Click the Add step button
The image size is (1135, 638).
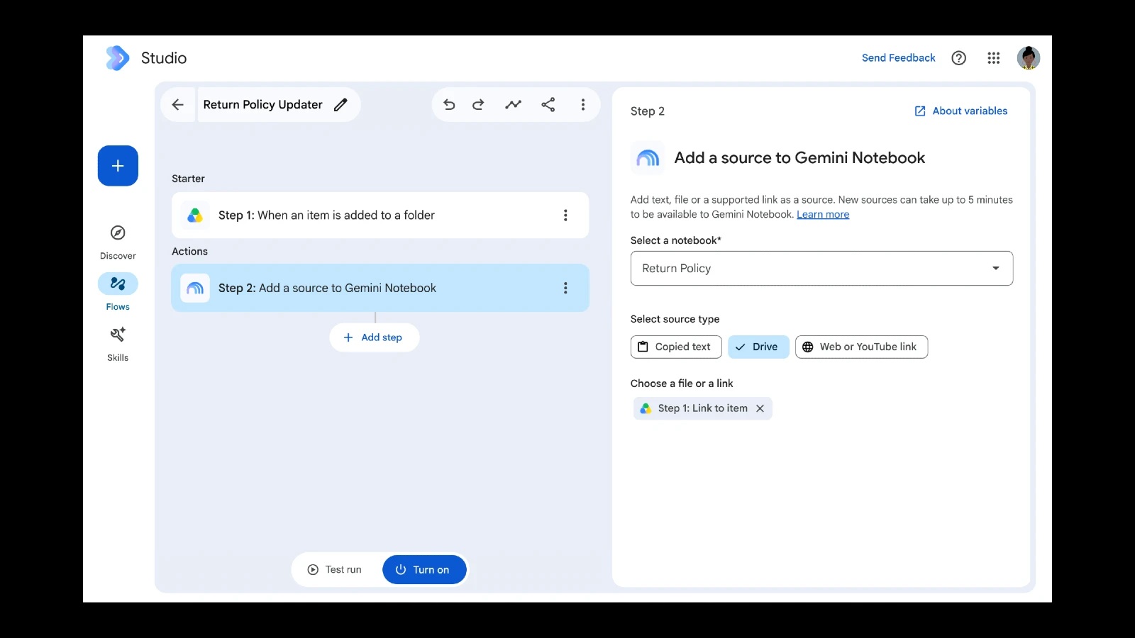coord(374,337)
